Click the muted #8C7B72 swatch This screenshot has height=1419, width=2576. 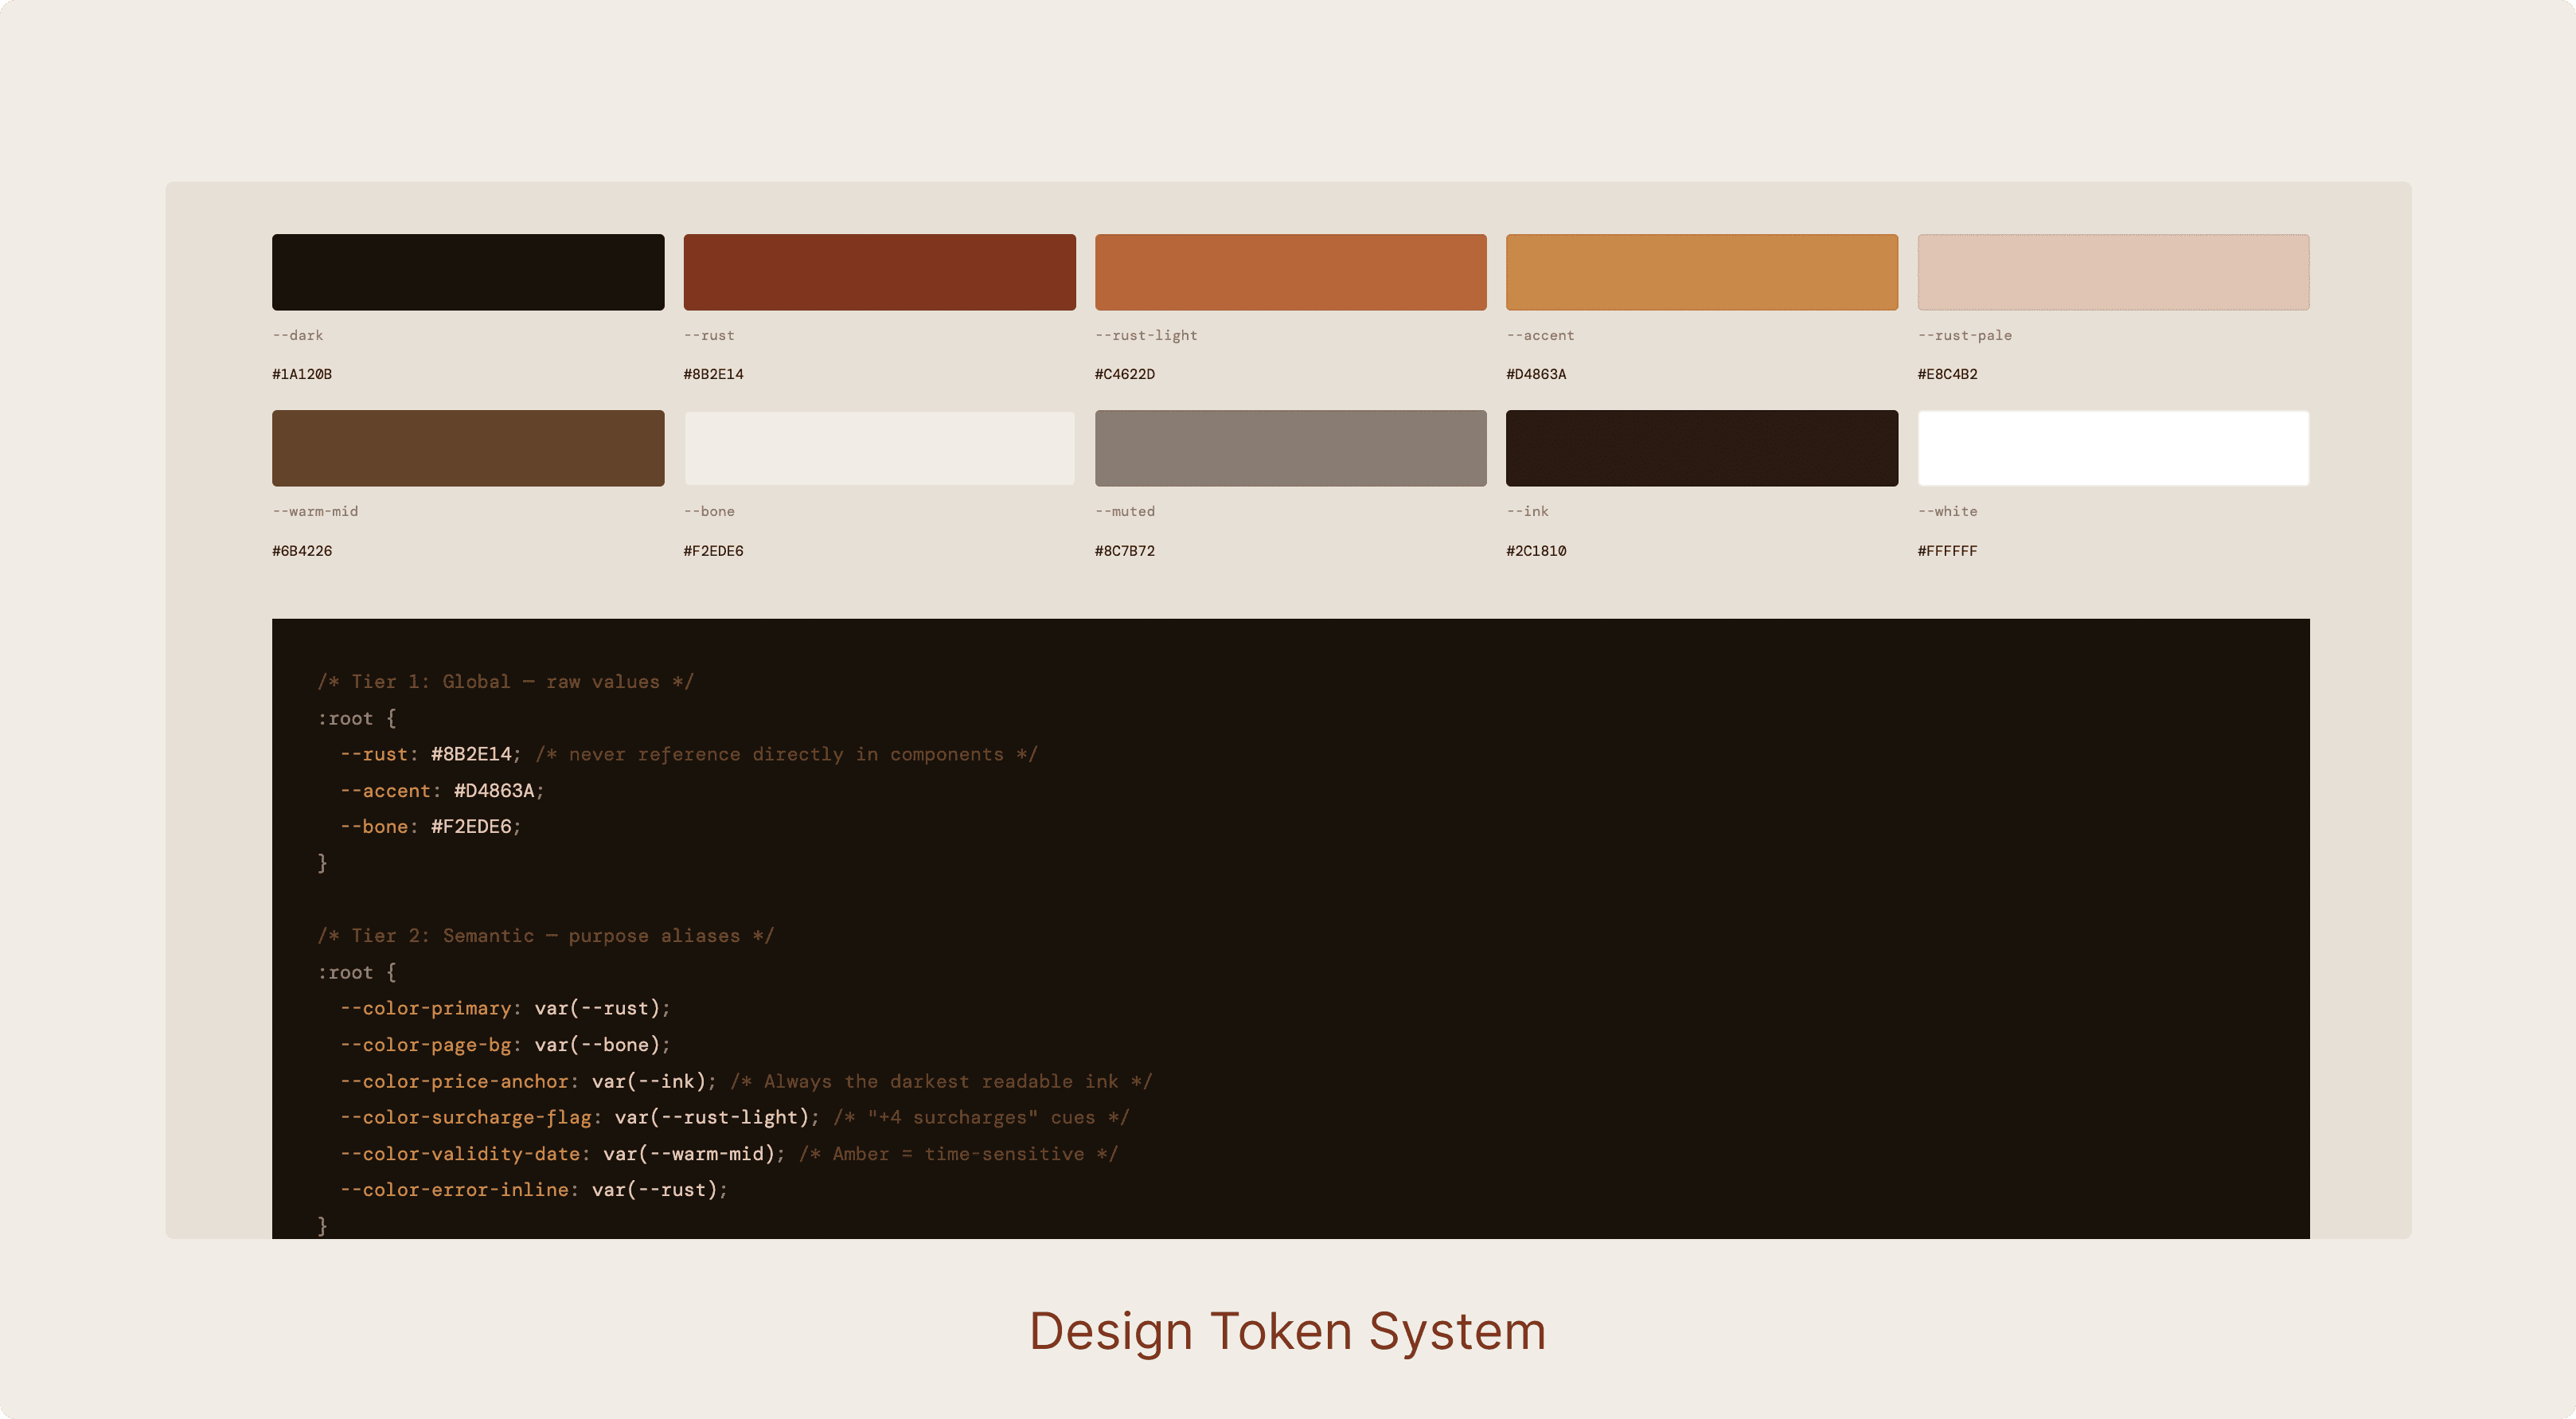[x=1290, y=448]
